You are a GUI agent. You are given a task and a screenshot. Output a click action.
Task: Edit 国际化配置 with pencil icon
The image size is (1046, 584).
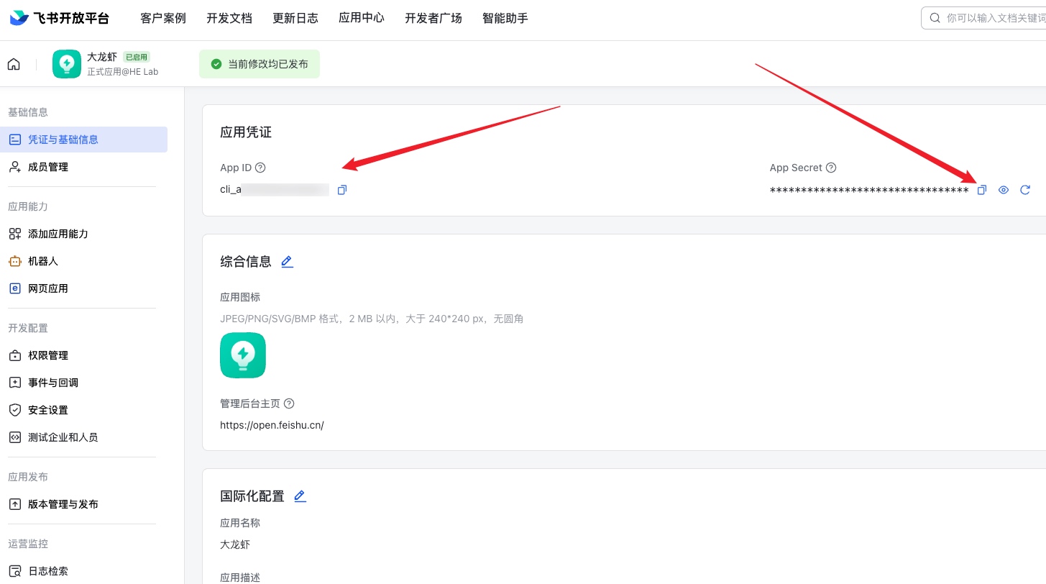(300, 496)
